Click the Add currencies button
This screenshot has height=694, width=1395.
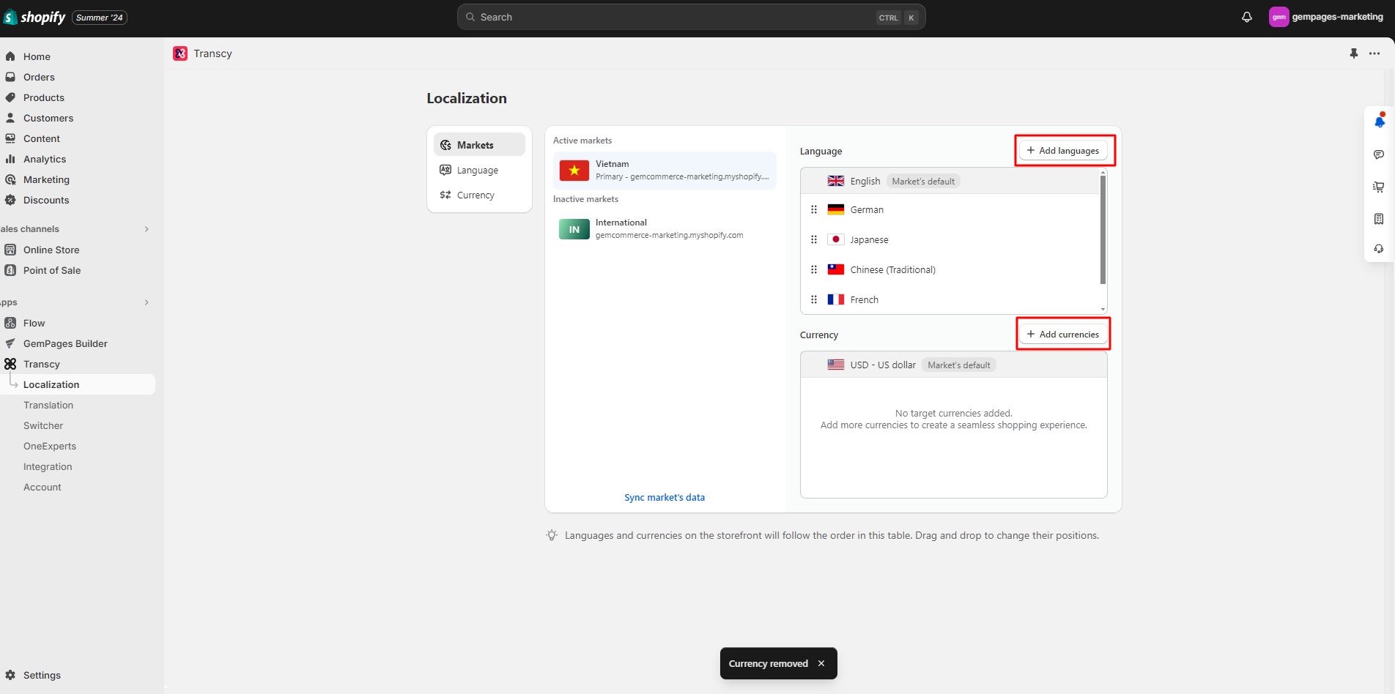tap(1063, 333)
